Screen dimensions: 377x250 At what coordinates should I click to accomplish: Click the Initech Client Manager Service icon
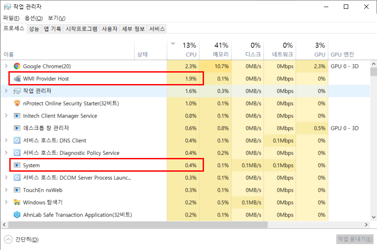(17, 116)
